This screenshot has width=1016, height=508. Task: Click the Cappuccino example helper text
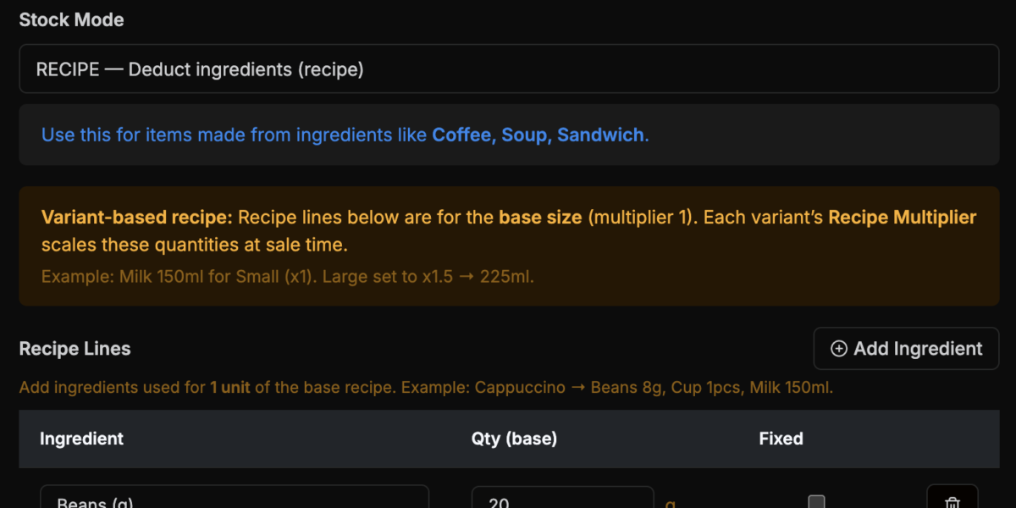point(426,389)
